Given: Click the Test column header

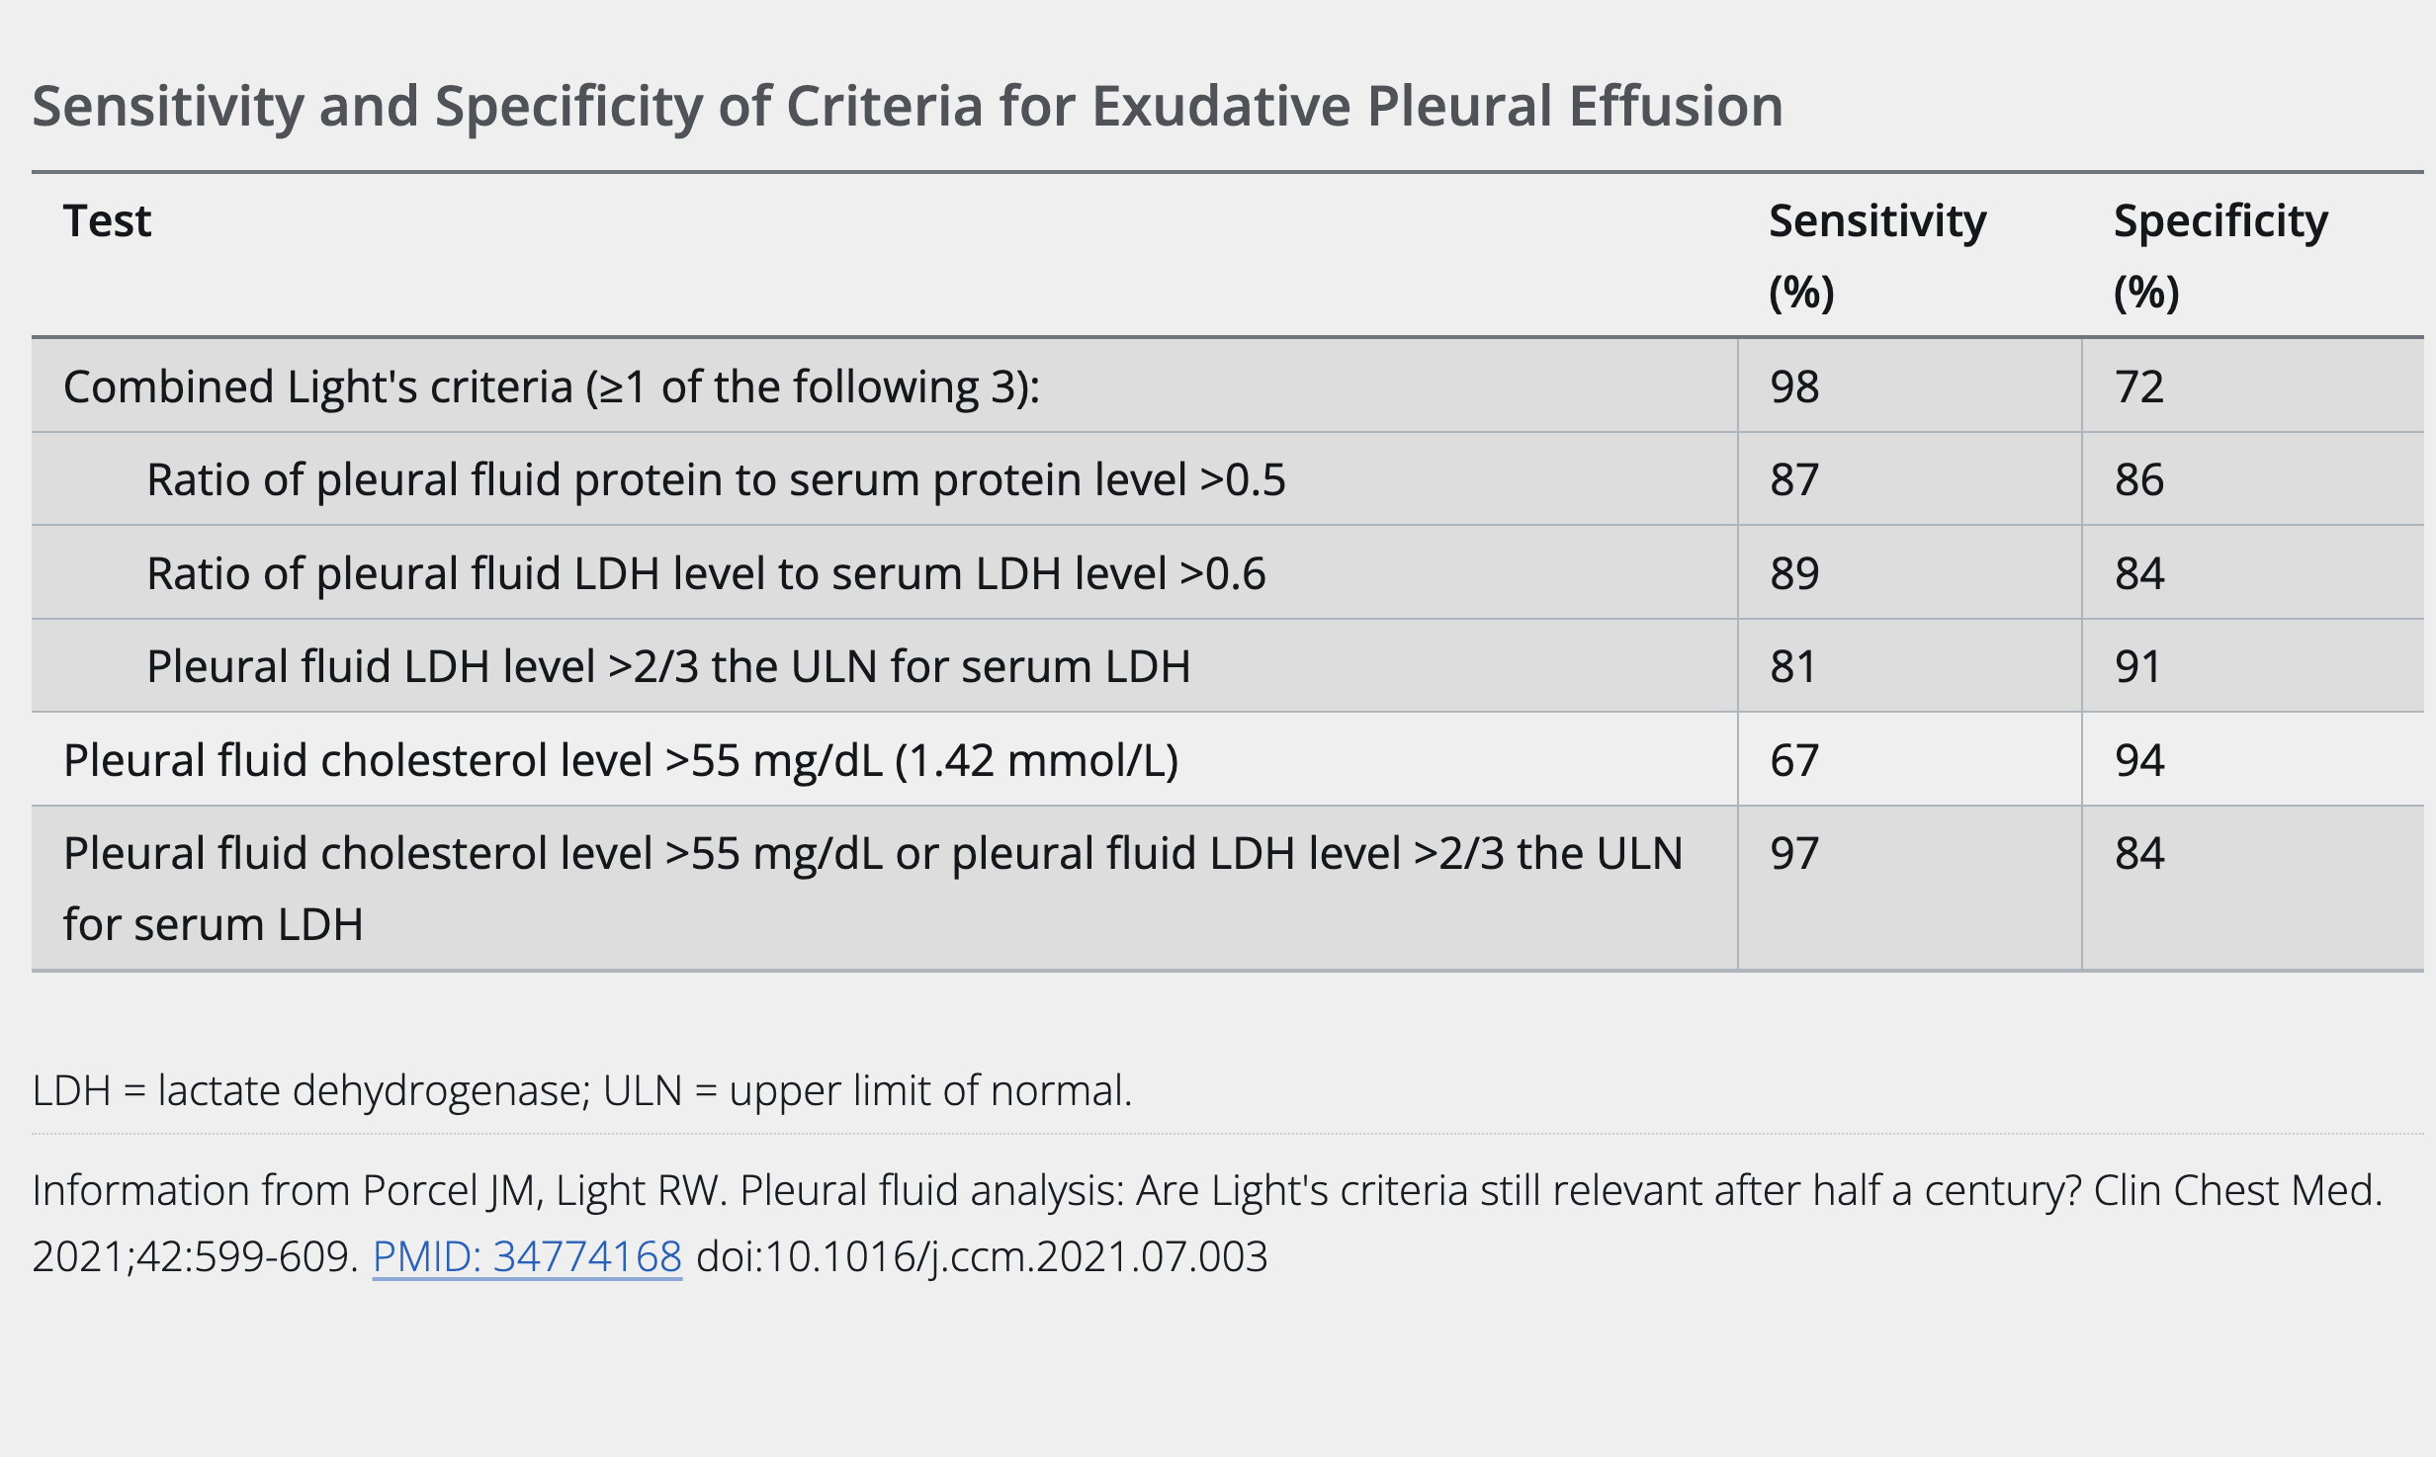Looking at the screenshot, I should point(108,220).
